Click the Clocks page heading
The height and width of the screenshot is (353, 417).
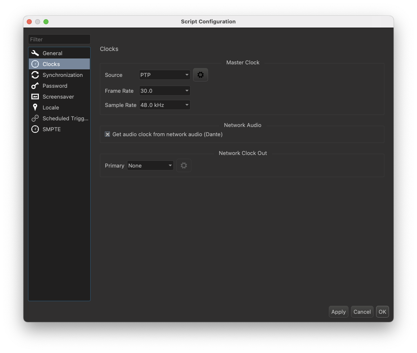tap(109, 49)
